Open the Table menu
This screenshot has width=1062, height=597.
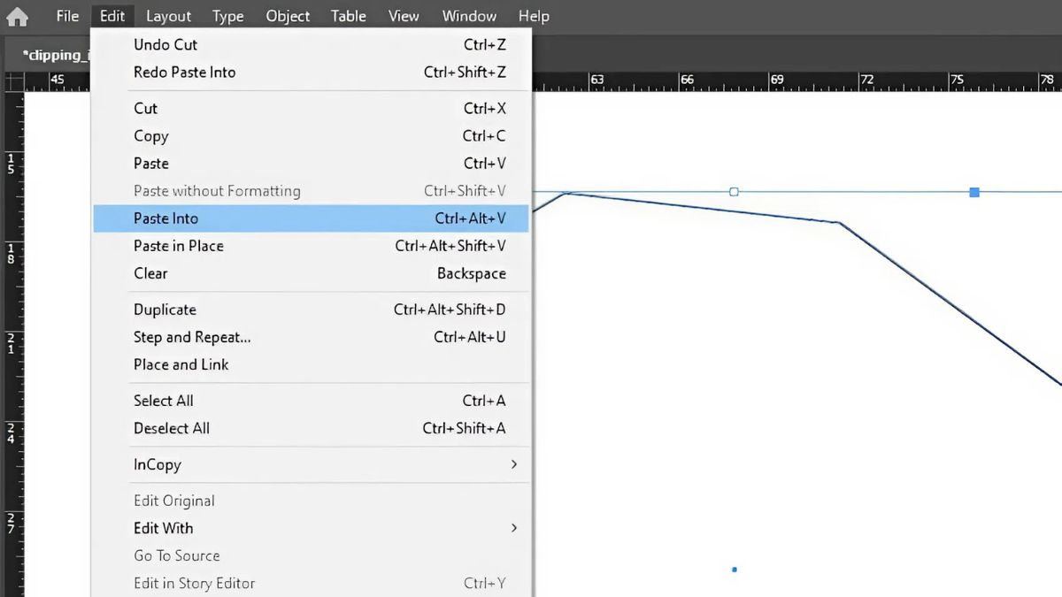point(348,16)
